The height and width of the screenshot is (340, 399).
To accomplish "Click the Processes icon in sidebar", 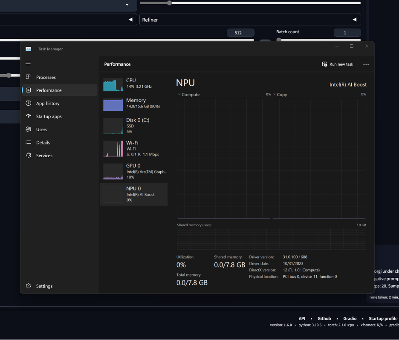I will [x=28, y=77].
